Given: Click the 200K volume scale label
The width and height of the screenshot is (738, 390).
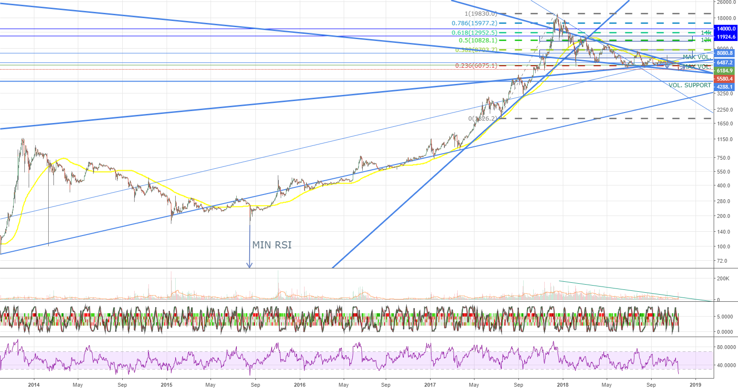Looking at the screenshot, I should coord(723,278).
